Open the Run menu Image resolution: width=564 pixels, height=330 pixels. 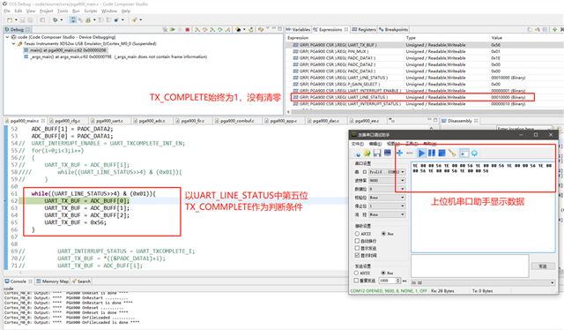[x=76, y=11]
